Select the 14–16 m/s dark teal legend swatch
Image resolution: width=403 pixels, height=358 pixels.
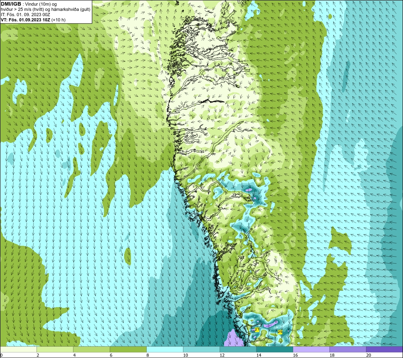pos(275,350)
